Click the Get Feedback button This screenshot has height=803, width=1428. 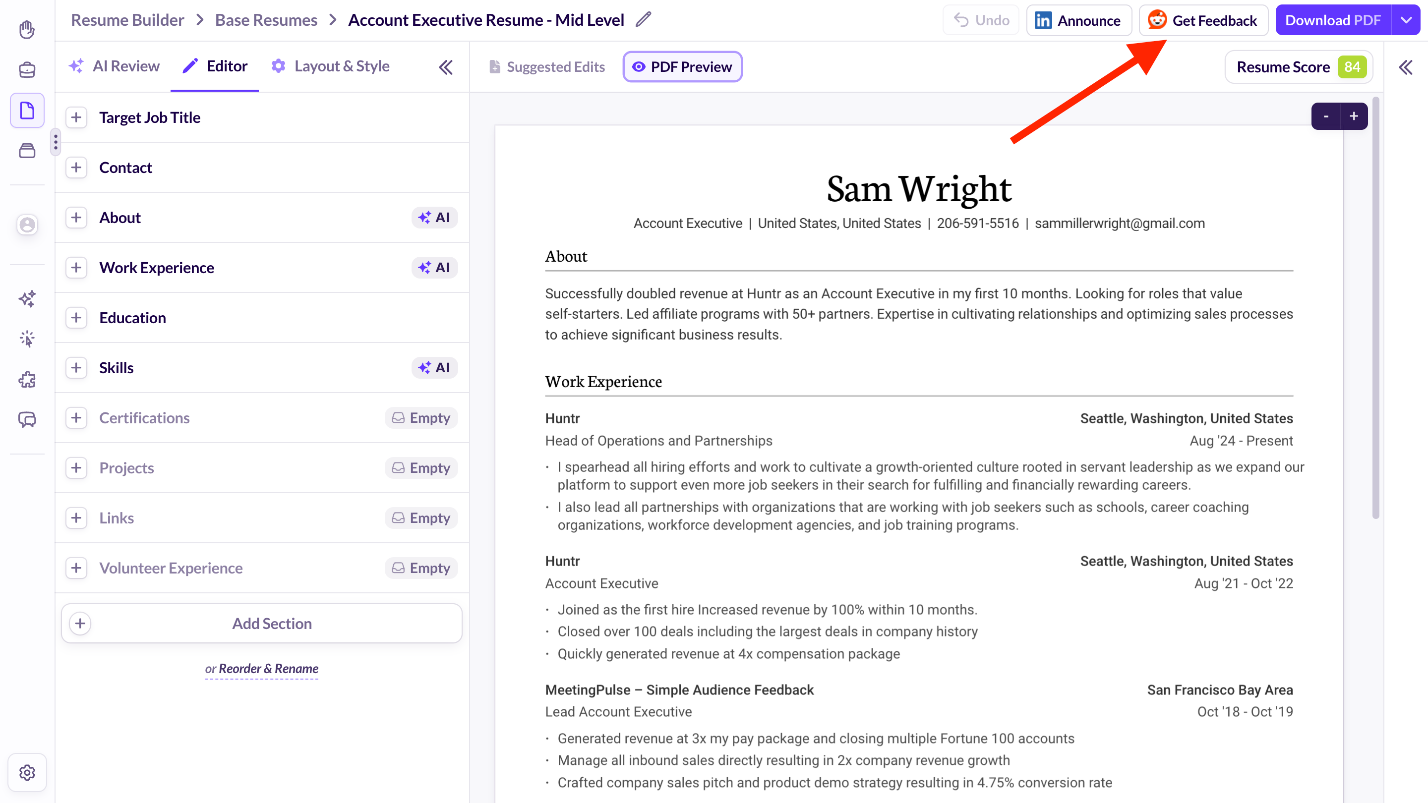pos(1203,20)
